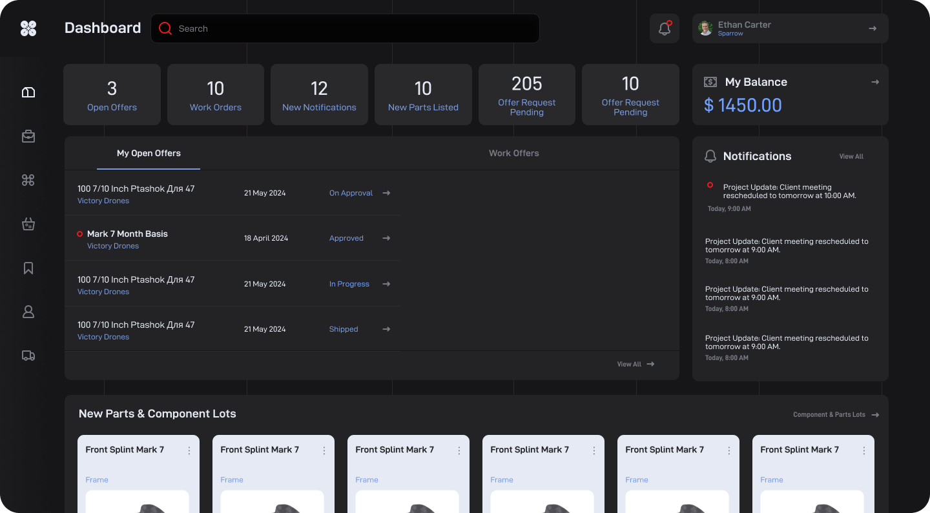
Task: Open the arrow next to the Approved offer
Action: (386, 238)
